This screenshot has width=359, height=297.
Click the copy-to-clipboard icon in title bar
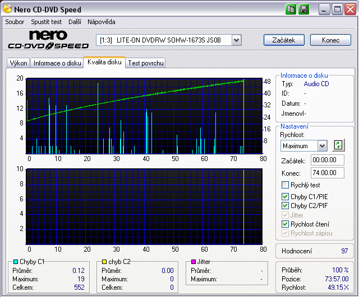tap(291, 9)
